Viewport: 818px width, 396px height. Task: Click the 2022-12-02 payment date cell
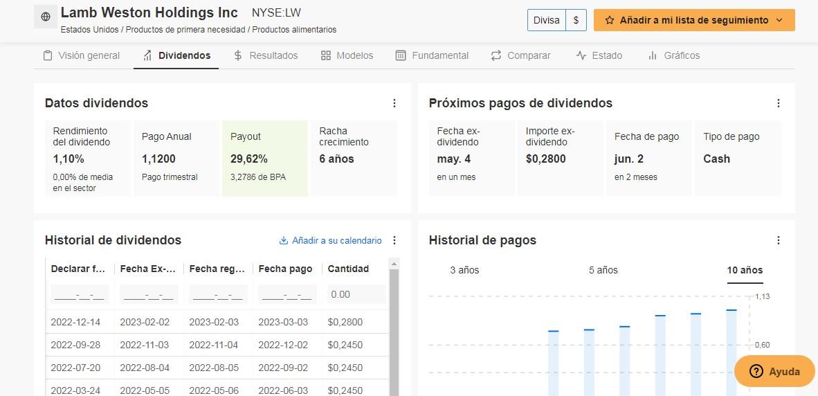[x=283, y=345]
